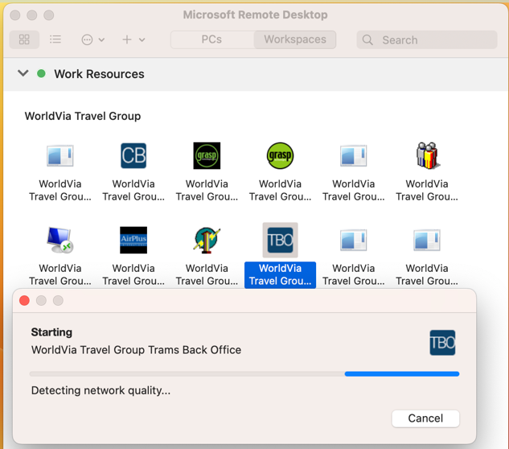Click the Starting heading in dialog
Screen dimensions: 509x449
click(x=51, y=332)
